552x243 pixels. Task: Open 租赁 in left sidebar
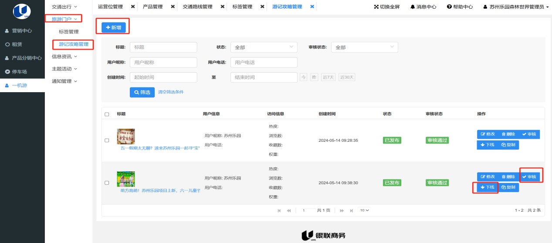pos(17,44)
